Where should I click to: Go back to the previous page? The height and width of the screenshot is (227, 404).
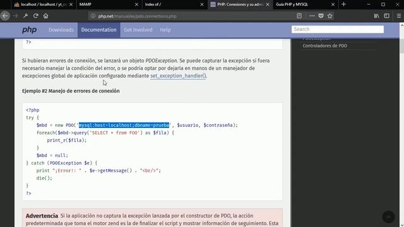(x=5, y=16)
